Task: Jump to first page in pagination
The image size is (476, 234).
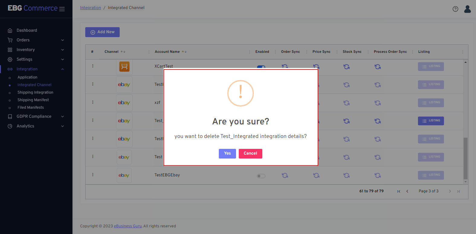Action: tap(399, 191)
